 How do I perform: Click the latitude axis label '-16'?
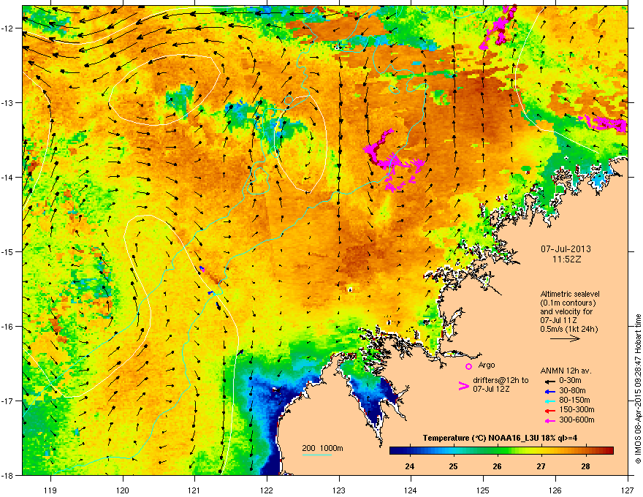click(x=8, y=327)
